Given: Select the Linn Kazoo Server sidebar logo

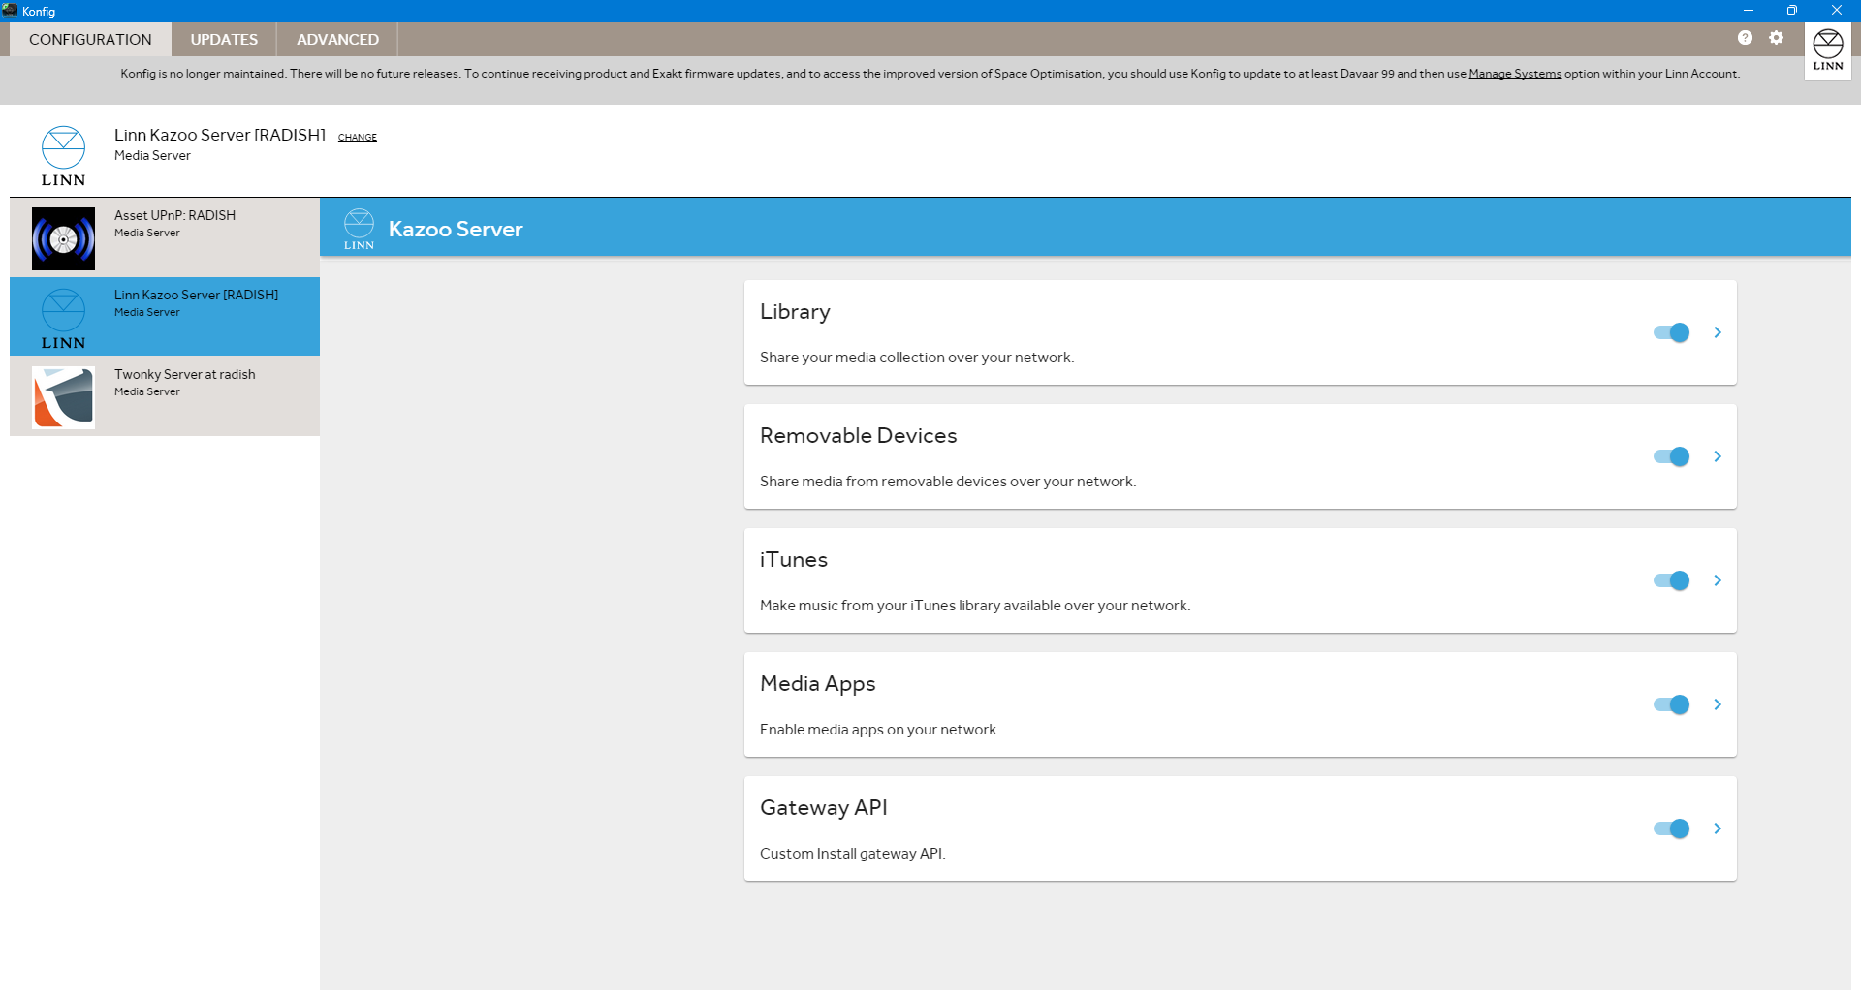Looking at the screenshot, I should click(x=63, y=319).
